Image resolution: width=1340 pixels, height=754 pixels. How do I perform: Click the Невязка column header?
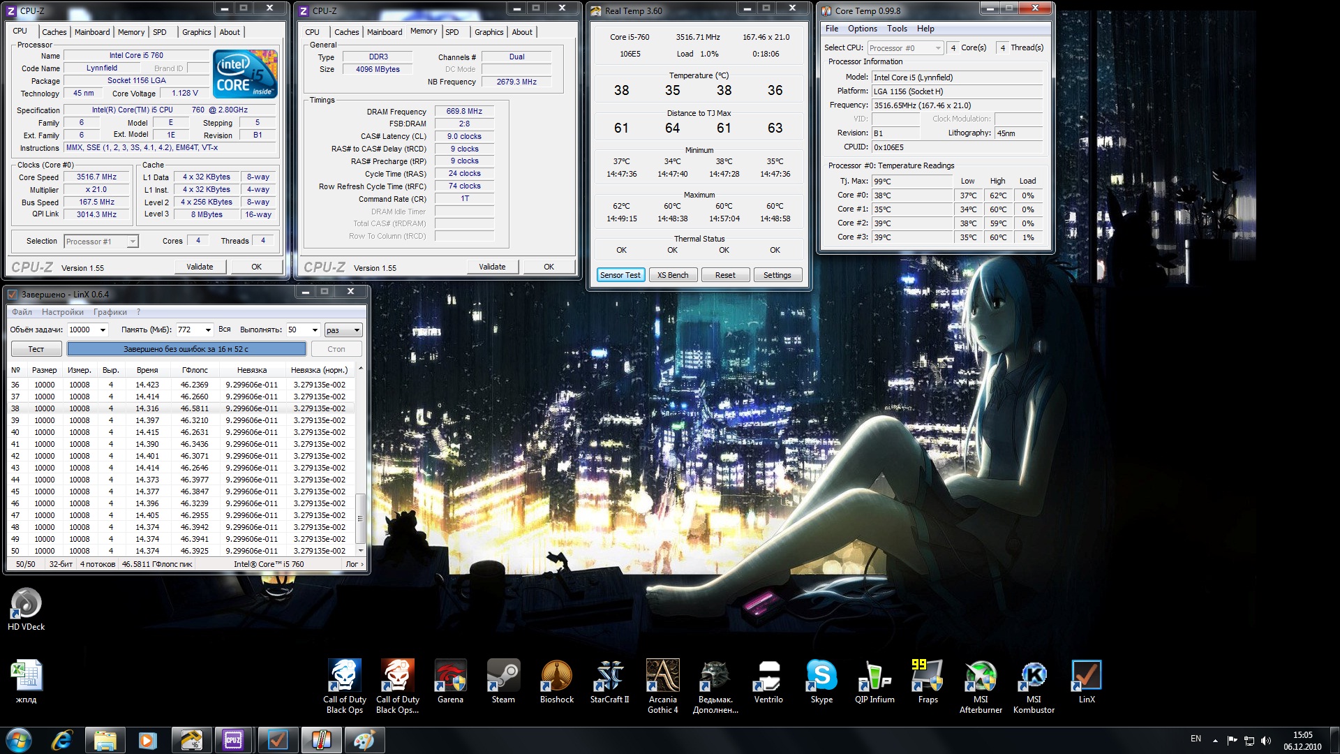(251, 370)
